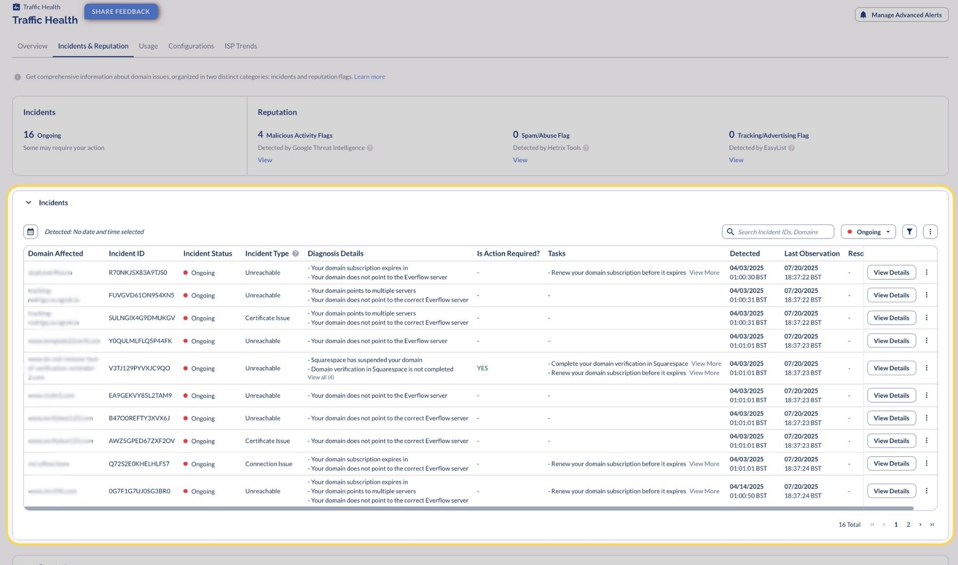Open row menu for incident R70NKJSX83A9TJS0

pos(927,273)
